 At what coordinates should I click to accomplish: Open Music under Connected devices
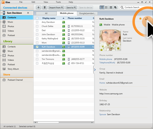click(10, 22)
